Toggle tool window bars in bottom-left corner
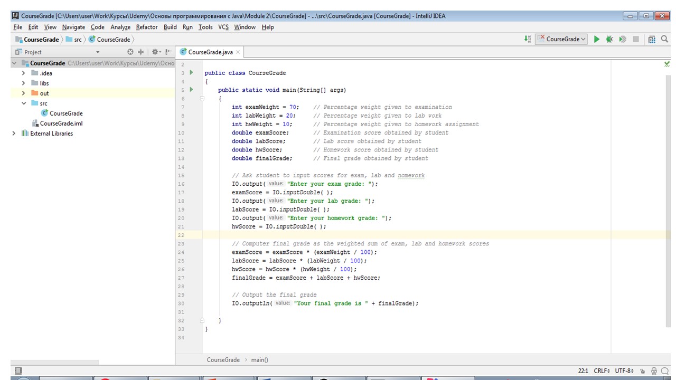676x380 pixels. [x=18, y=371]
